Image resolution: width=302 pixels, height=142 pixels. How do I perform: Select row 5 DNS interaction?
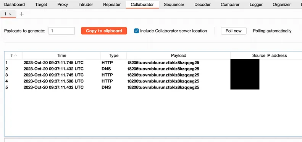pos(153,87)
